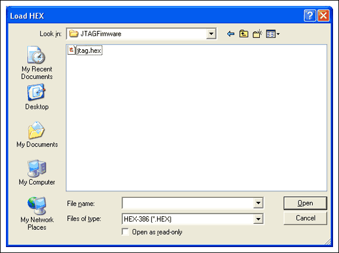Open My Recent Documents location
The width and height of the screenshot is (339, 253).
[36, 63]
